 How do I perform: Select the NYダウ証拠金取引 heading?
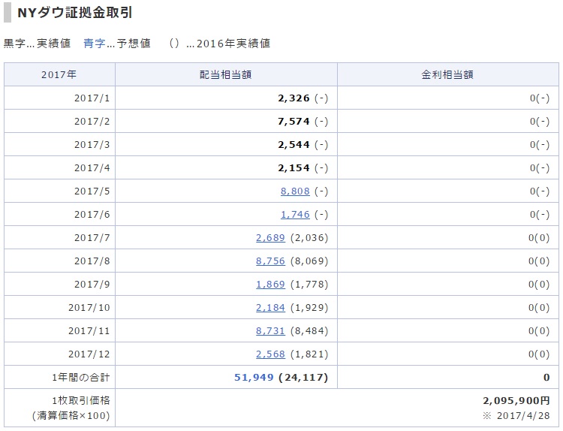(x=74, y=13)
